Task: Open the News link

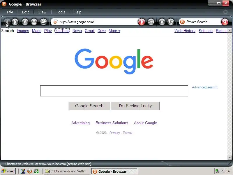Action: pos(77,31)
